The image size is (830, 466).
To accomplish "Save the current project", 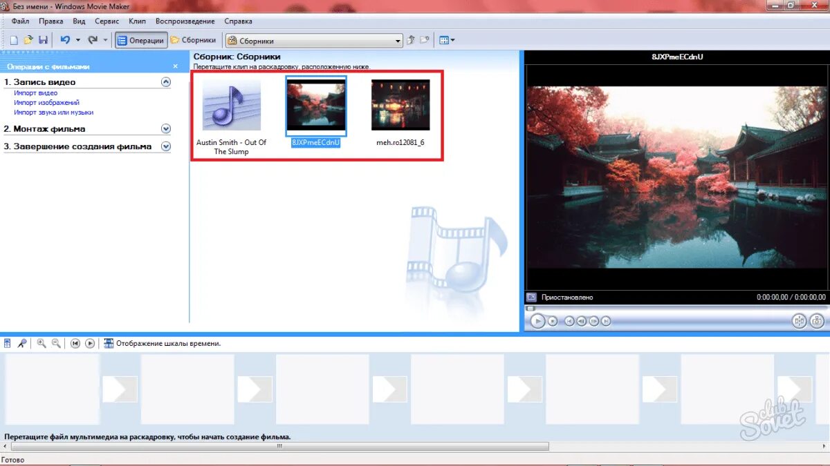I will 44,39.
